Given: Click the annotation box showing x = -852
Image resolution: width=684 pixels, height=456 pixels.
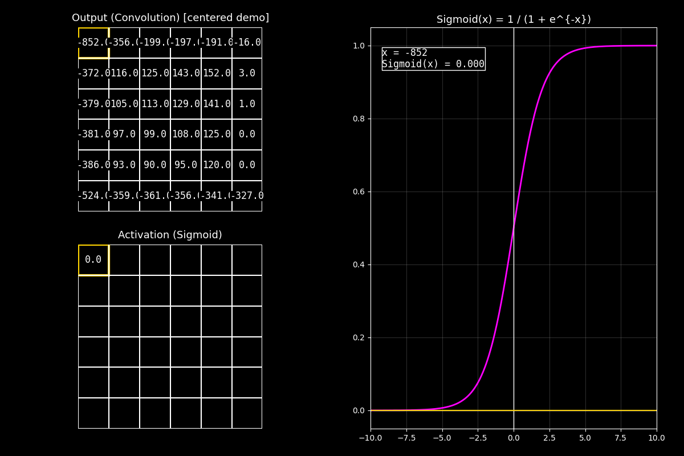Looking at the screenshot, I should click(x=433, y=59).
